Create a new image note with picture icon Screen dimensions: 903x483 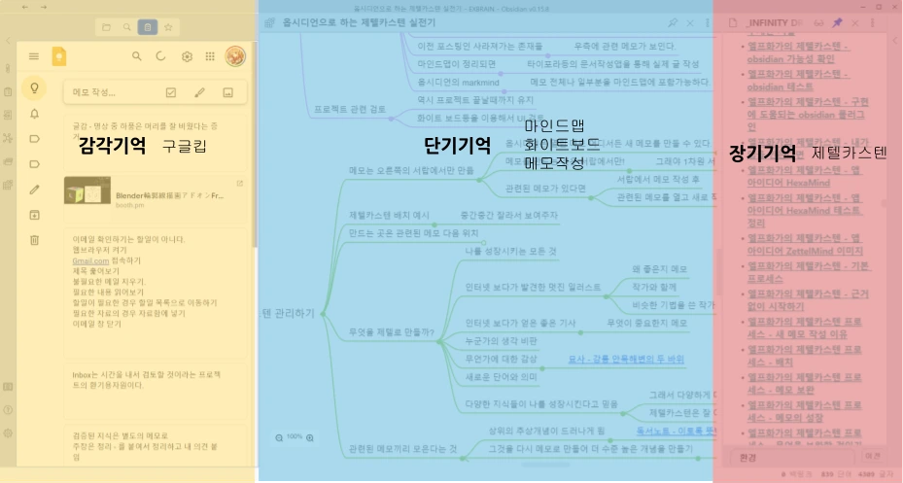[x=228, y=92]
